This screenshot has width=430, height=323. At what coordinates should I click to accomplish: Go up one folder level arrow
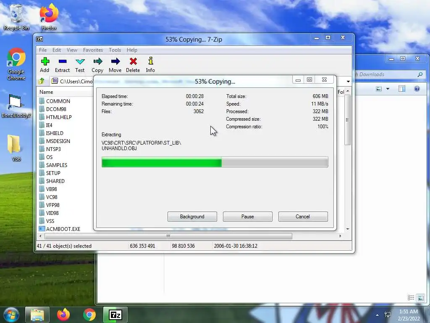[x=42, y=81]
